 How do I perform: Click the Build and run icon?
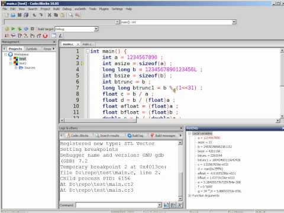coord(20,29)
